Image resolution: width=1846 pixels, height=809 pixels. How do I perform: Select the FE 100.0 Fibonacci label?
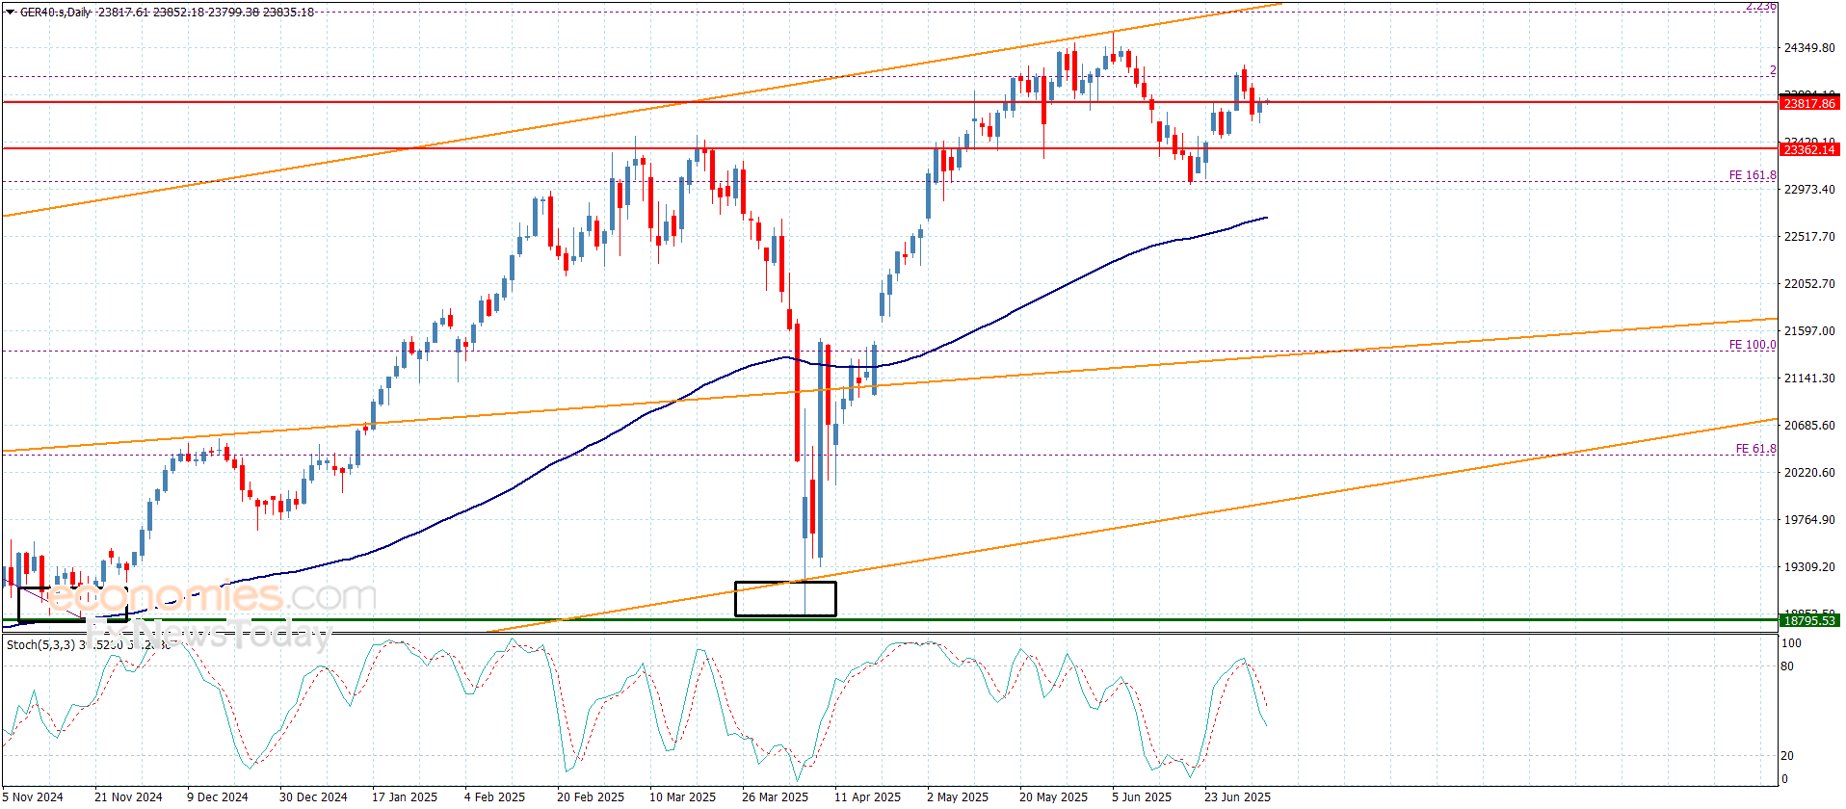click(1752, 345)
